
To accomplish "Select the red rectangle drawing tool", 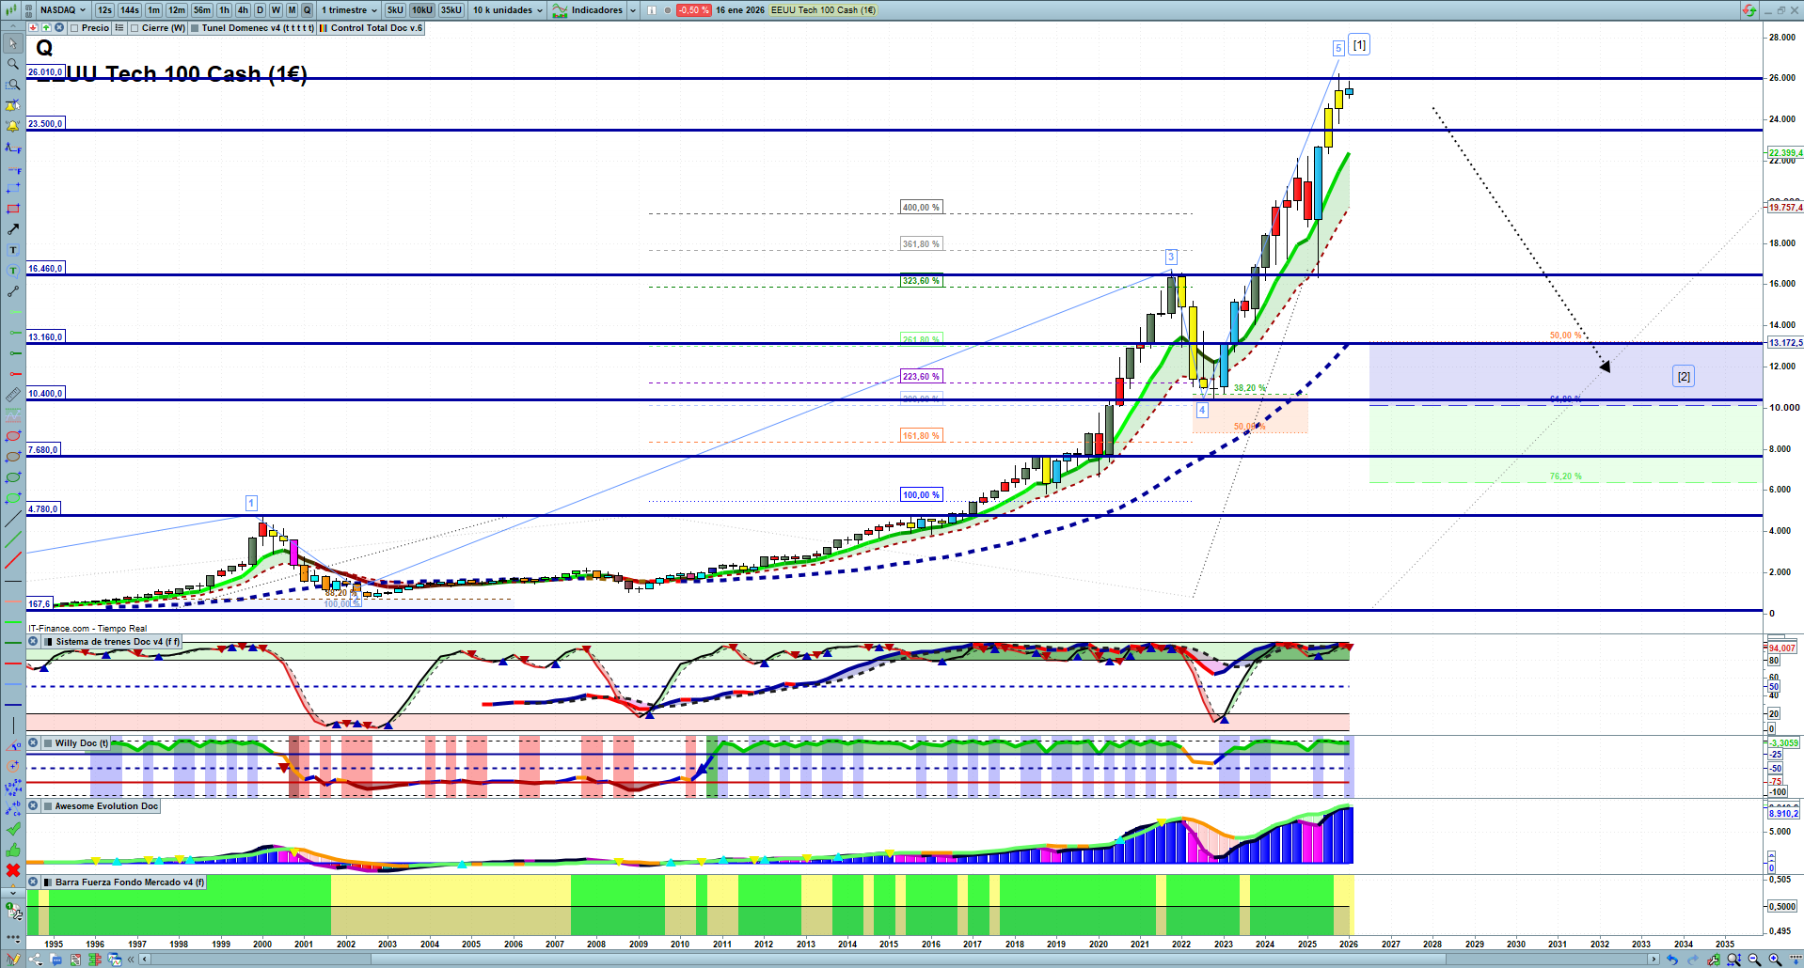I will (13, 209).
